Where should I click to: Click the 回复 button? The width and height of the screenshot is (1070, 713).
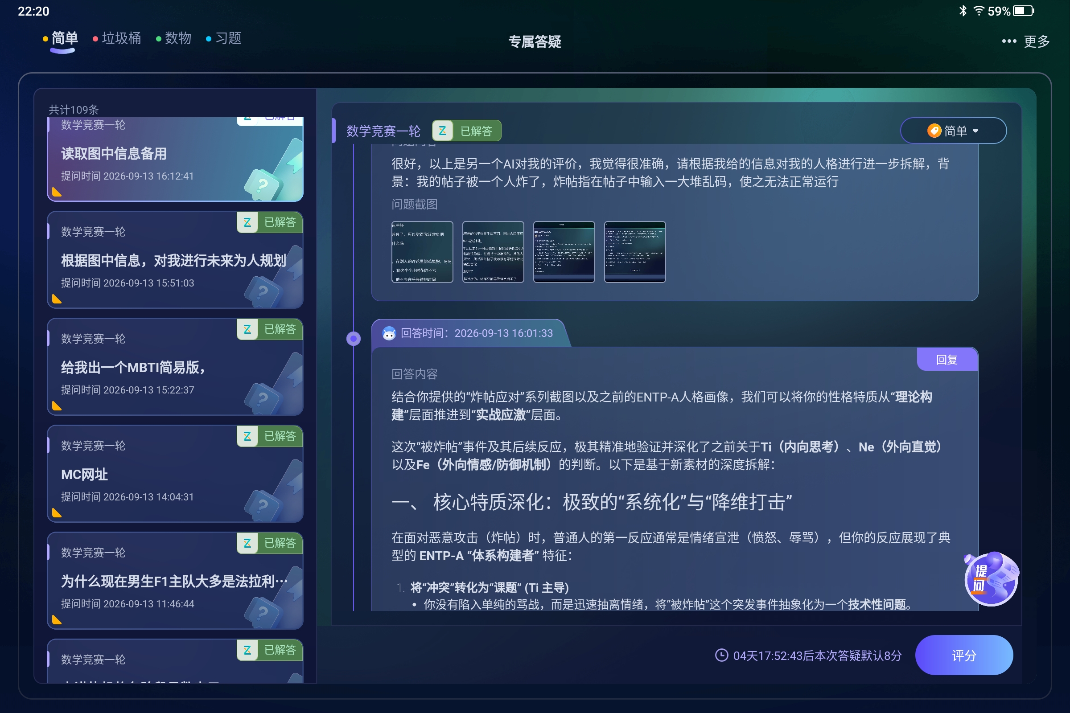(947, 360)
